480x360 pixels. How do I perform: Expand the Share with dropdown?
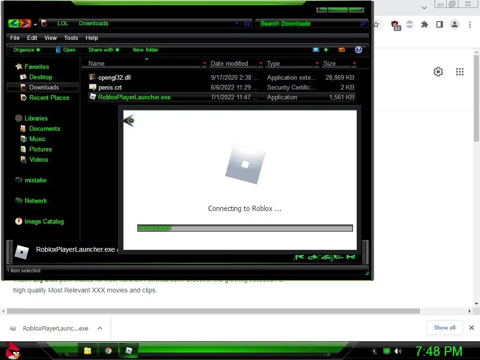(x=104, y=50)
